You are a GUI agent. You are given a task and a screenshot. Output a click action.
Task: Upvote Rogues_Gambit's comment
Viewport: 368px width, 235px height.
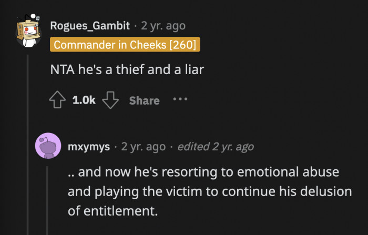[x=58, y=100]
